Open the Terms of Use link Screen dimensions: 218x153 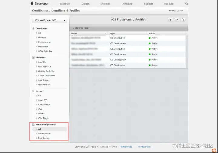click(126, 147)
